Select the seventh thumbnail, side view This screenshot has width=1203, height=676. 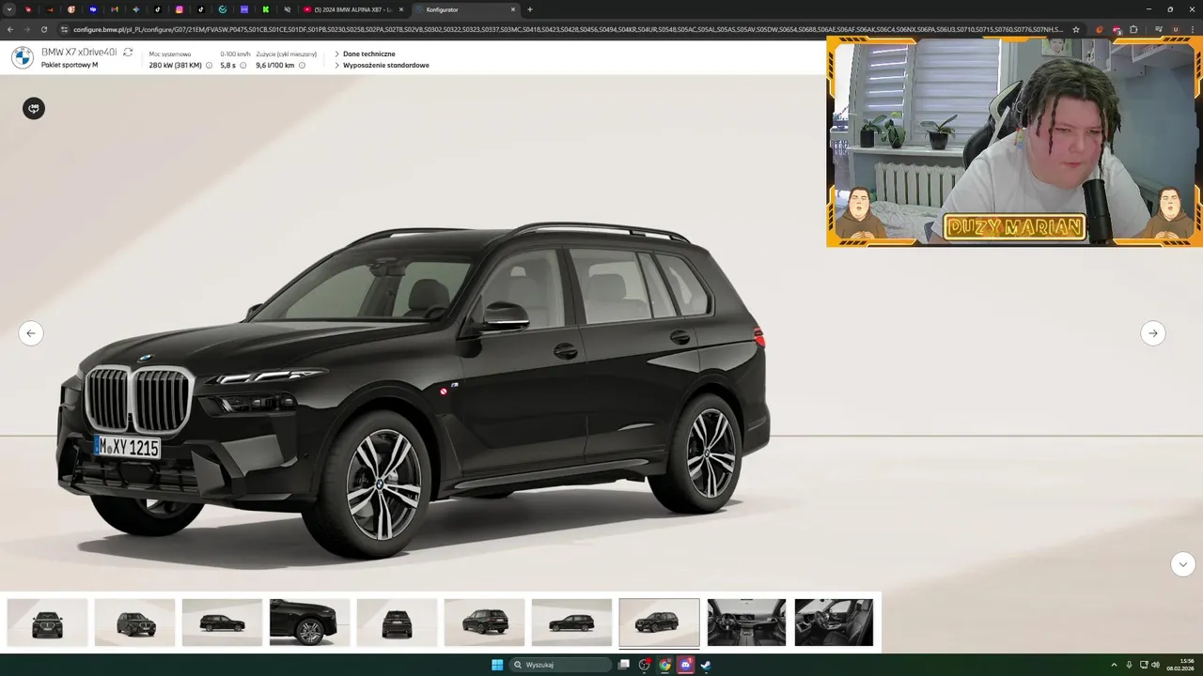(571, 622)
